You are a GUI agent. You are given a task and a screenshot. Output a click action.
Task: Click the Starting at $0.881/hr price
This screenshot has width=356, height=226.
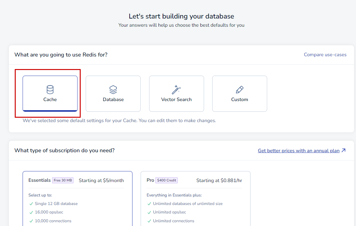[219, 180]
